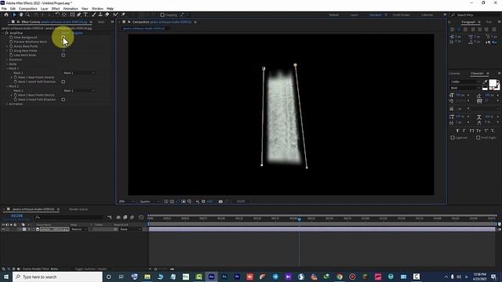The image size is (502, 282).
Task: Click the Cortana circle icon on taskbar
Action: (108, 277)
